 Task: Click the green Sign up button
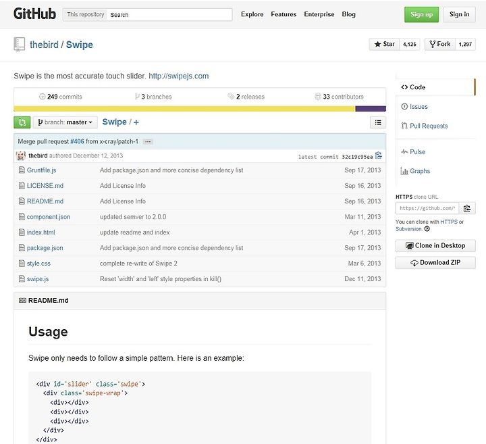(421, 14)
